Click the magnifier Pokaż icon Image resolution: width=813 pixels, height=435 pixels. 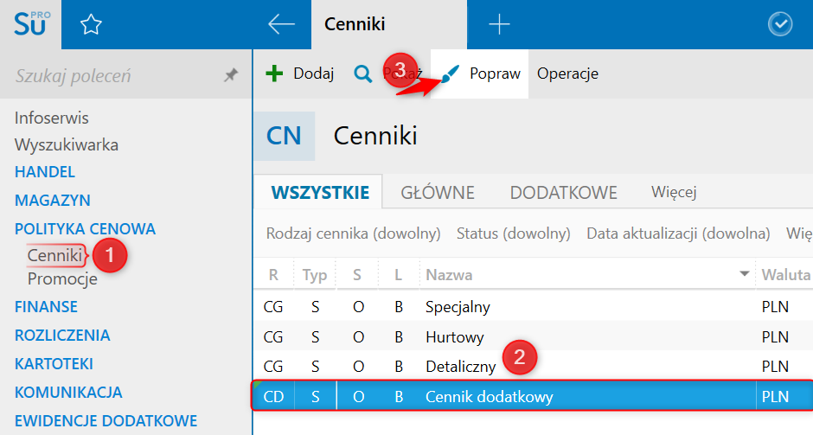point(363,74)
